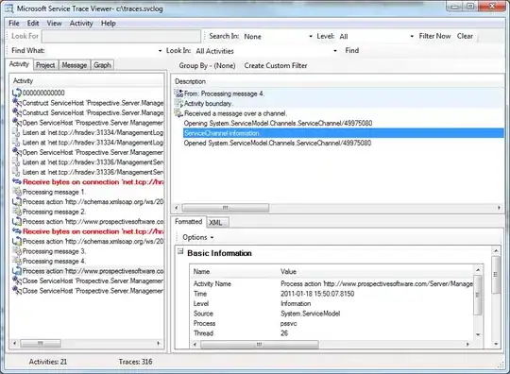Click the first 'Close ServiceHost' activity icon

(17, 280)
